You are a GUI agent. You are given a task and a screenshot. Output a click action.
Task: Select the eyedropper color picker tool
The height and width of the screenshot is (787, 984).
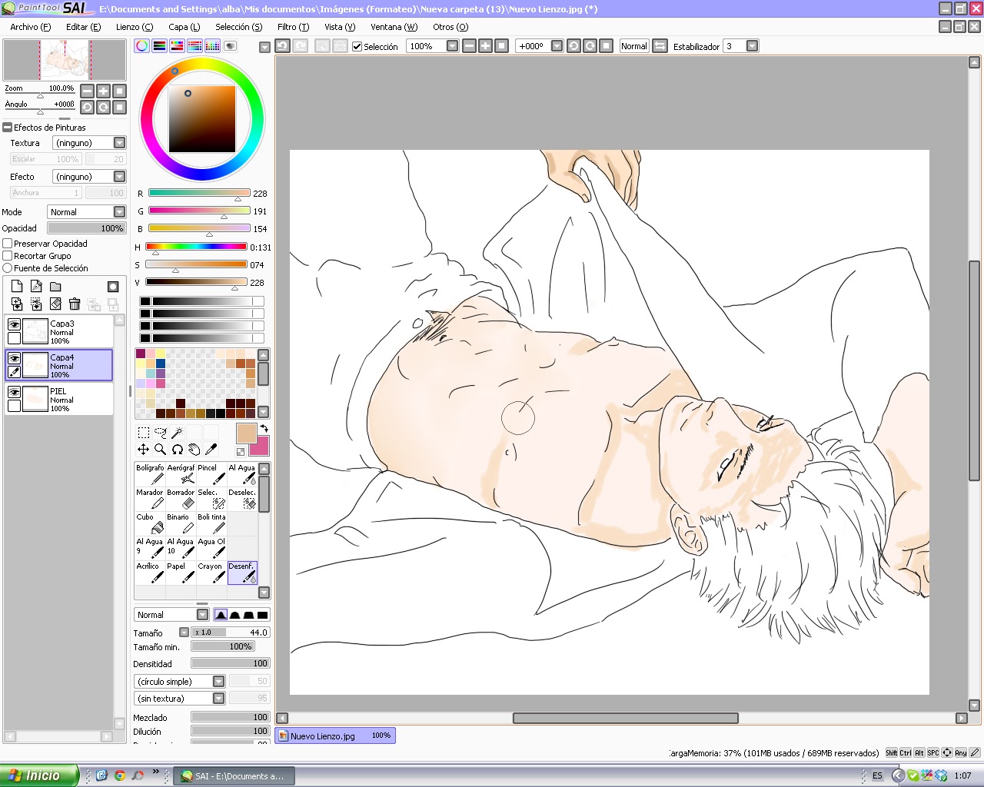point(211,450)
